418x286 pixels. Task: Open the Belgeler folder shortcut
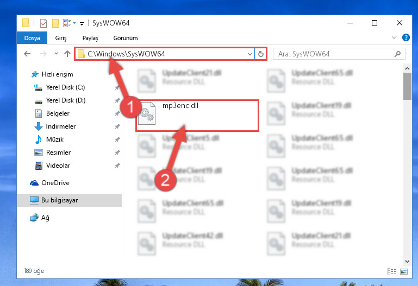tap(58, 113)
